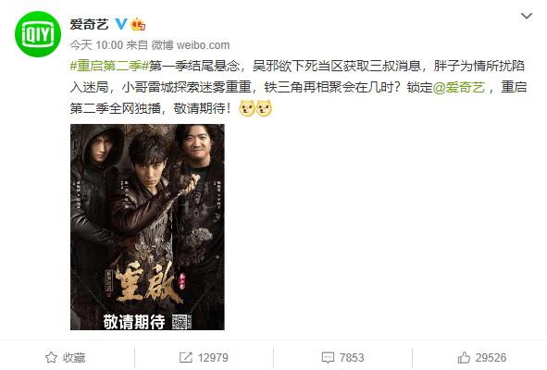Click the second doge emoji
This screenshot has width=547, height=370.
(x=264, y=108)
